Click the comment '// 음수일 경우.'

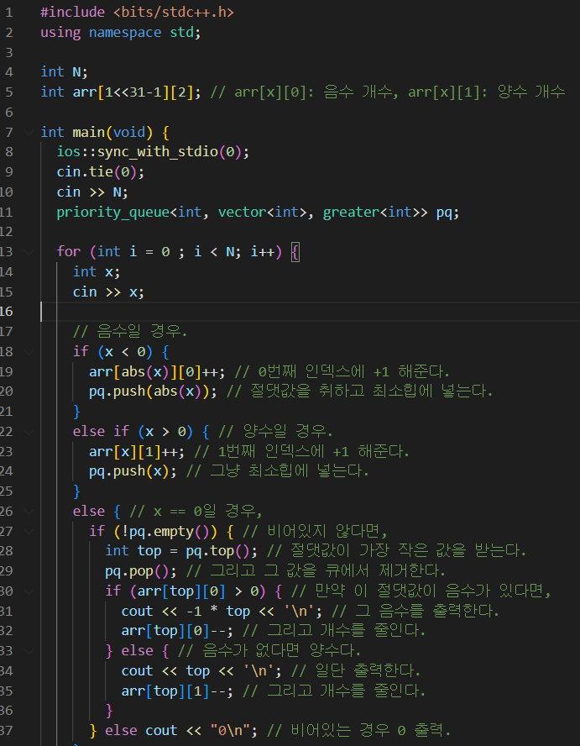click(130, 331)
